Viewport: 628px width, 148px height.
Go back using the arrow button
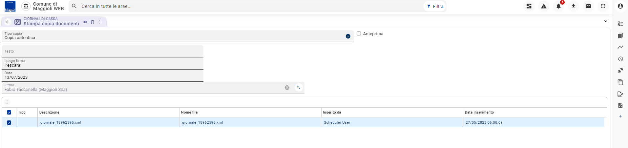[x=8, y=22]
